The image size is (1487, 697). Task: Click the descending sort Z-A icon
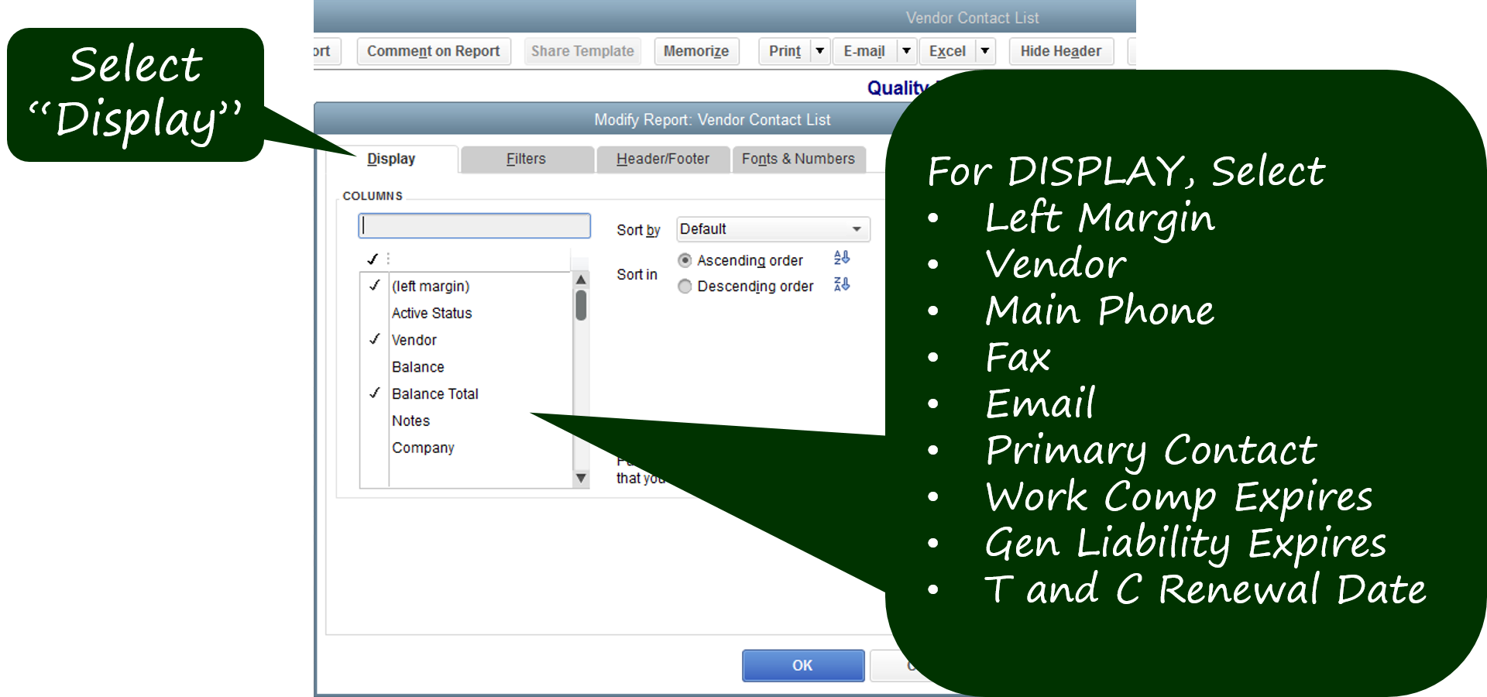[842, 284]
